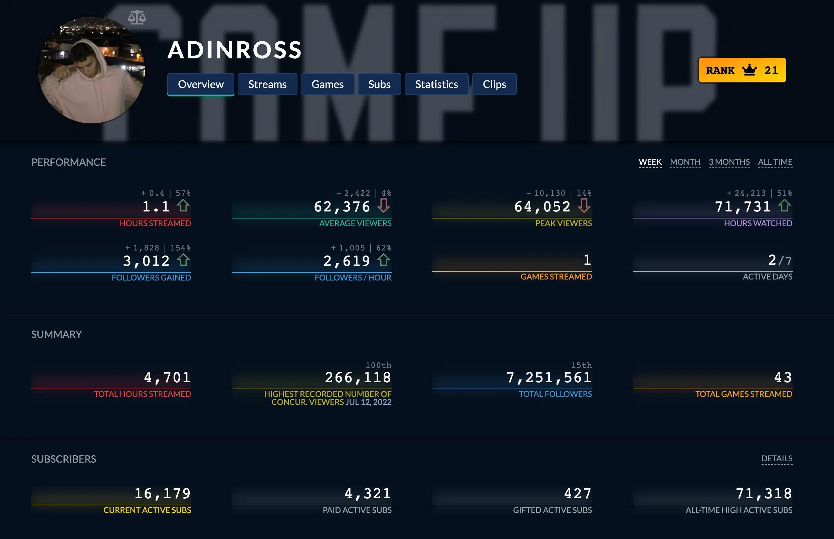Screen dimensions: 834x539
Task: Click the crown icon inside the RANK badge
Action: coord(749,70)
